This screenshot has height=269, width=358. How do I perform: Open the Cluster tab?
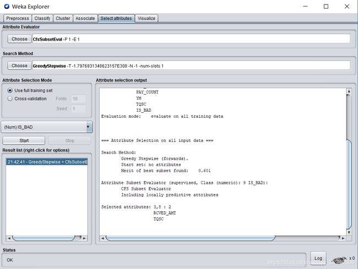pyautogui.click(x=63, y=18)
